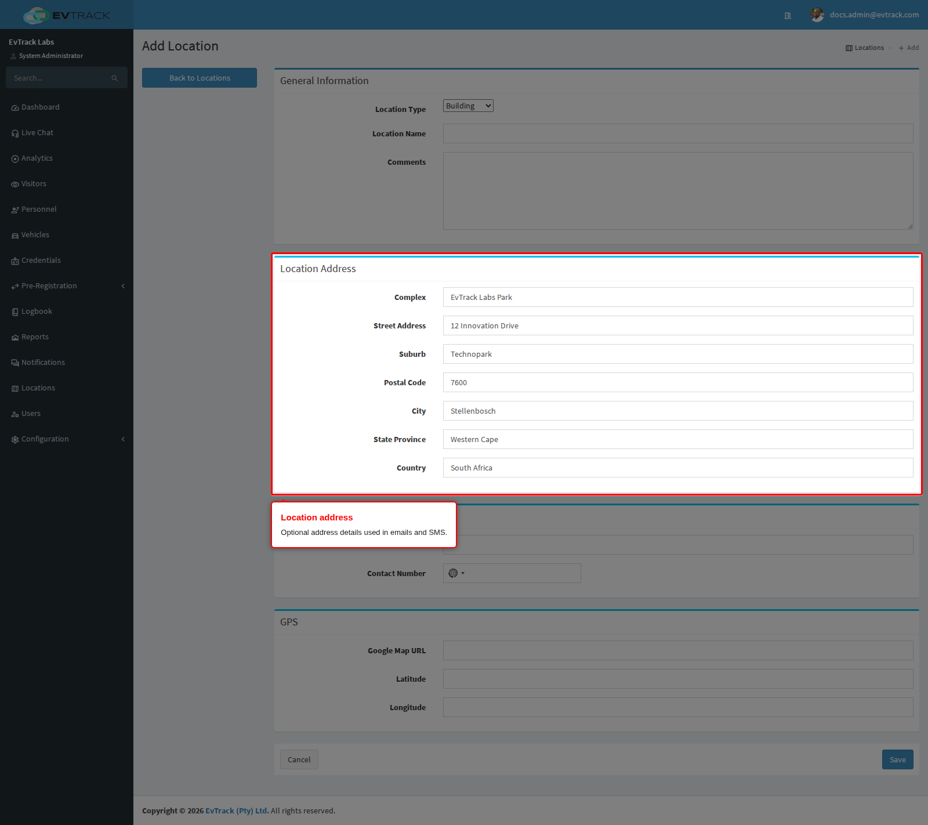The image size is (928, 825).
Task: Click the search magnifier icon
Action: tap(115, 78)
